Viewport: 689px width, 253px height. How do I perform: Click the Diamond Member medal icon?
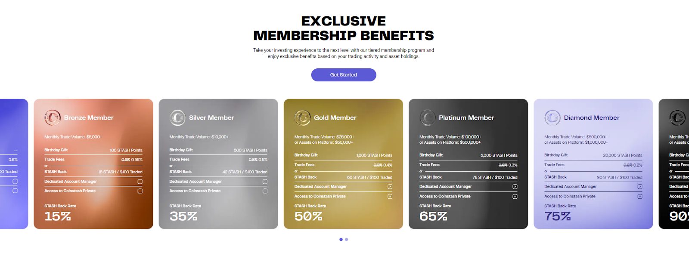[x=552, y=117]
